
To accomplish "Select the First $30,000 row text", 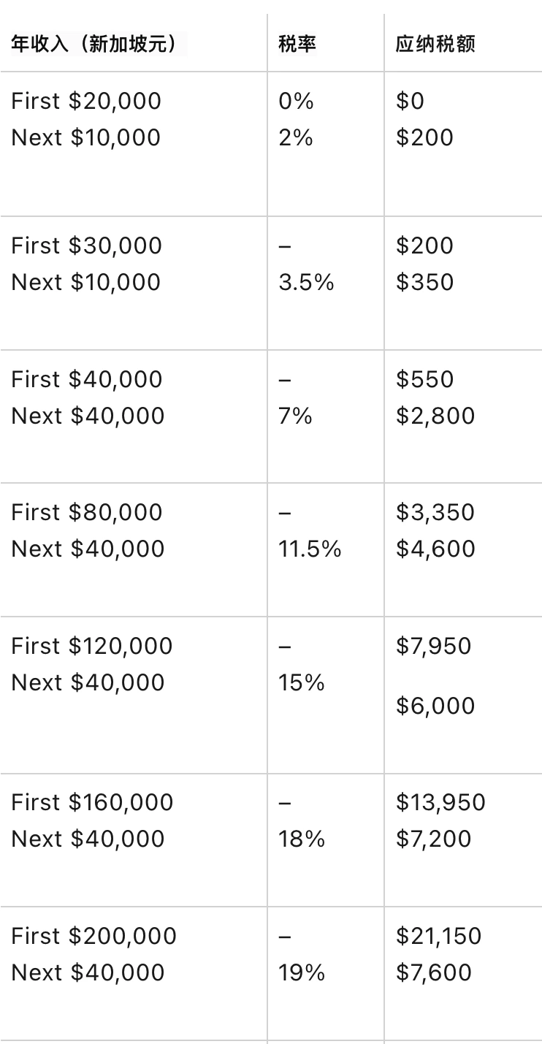I will tap(86, 245).
